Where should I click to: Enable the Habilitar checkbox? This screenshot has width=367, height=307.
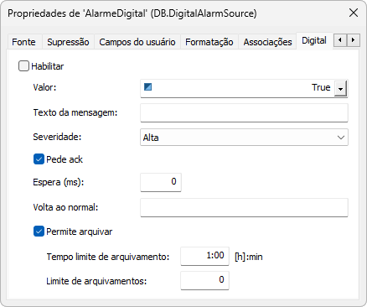tap(23, 66)
